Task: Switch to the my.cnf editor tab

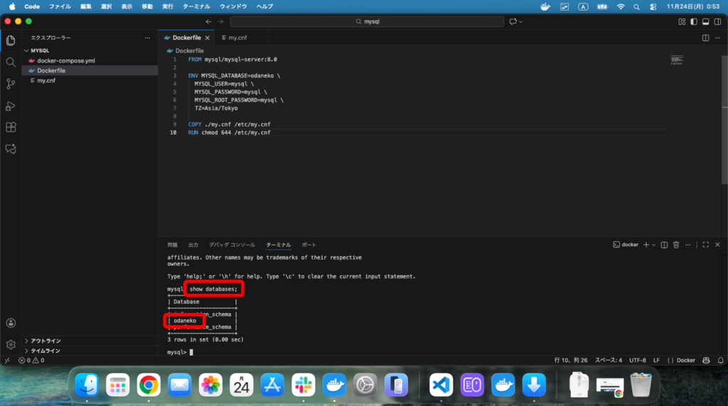Action: (x=237, y=38)
